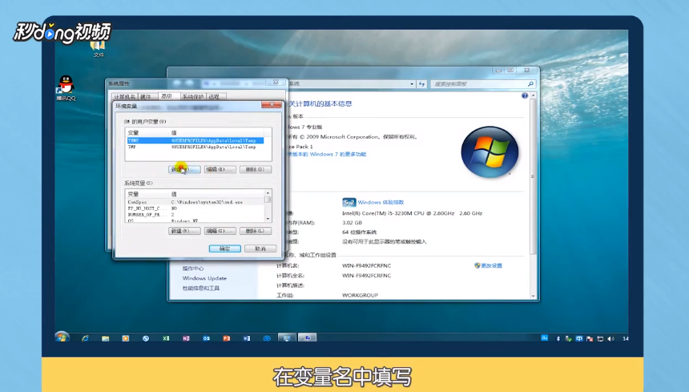689x392 pixels.
Task: Click 删除 under user variables
Action: 256,169
